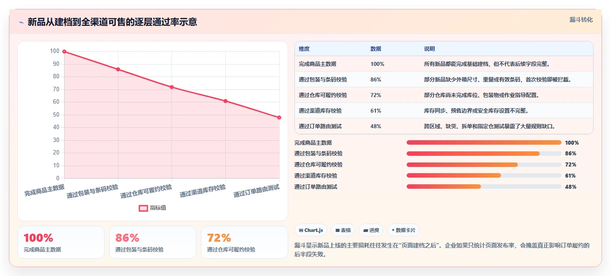
Task: Click the 通过订单路由测试 progress bar
Action: click(x=484, y=187)
